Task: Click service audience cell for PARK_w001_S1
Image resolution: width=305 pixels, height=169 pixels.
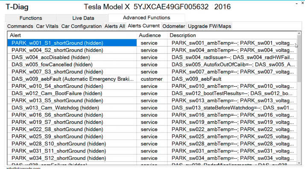Action: pyautogui.click(x=152, y=43)
